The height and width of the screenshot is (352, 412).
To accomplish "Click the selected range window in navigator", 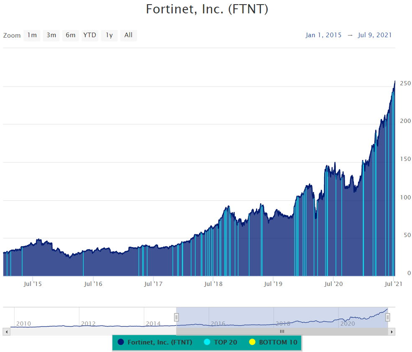I will click(282, 317).
